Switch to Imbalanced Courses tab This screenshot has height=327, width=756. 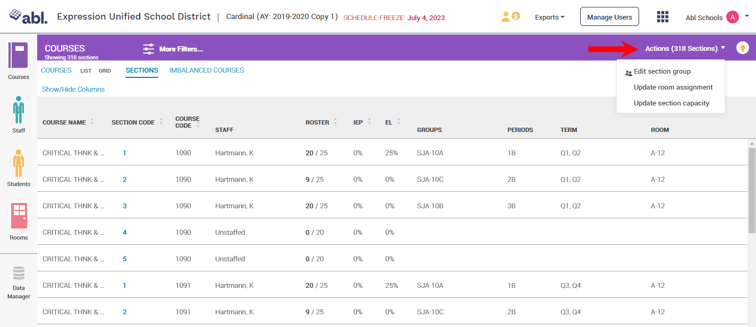coord(206,70)
